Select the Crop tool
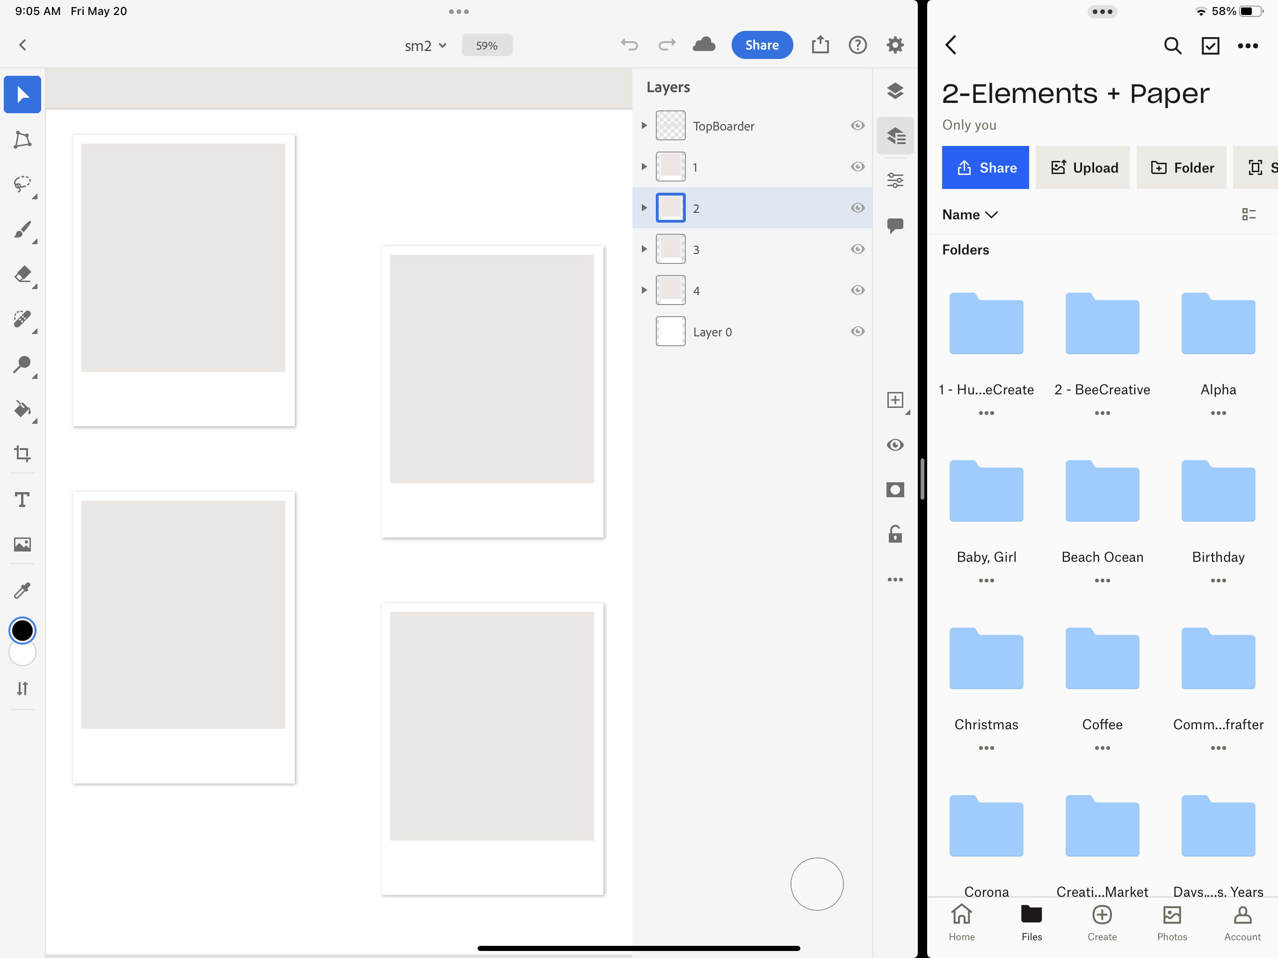The image size is (1278, 958). pyautogui.click(x=22, y=454)
